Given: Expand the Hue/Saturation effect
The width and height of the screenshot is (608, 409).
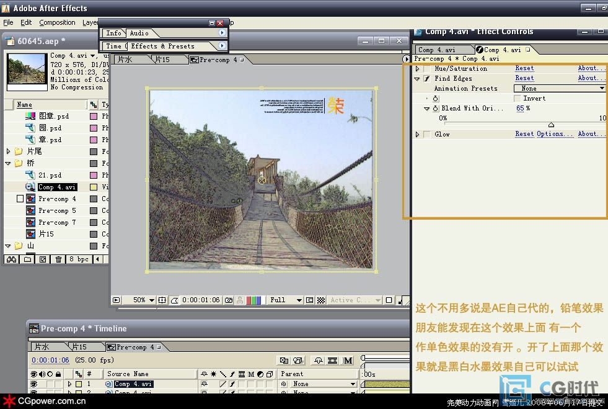Looking at the screenshot, I should [417, 68].
